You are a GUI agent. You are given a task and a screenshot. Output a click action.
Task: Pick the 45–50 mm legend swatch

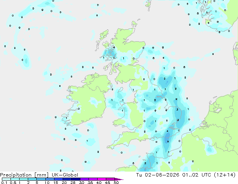[x=110, y=179]
